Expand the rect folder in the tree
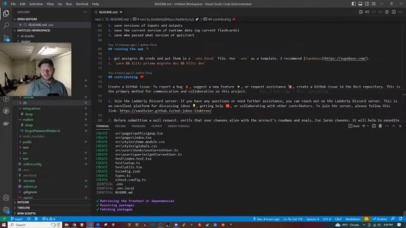 (x=25, y=148)
